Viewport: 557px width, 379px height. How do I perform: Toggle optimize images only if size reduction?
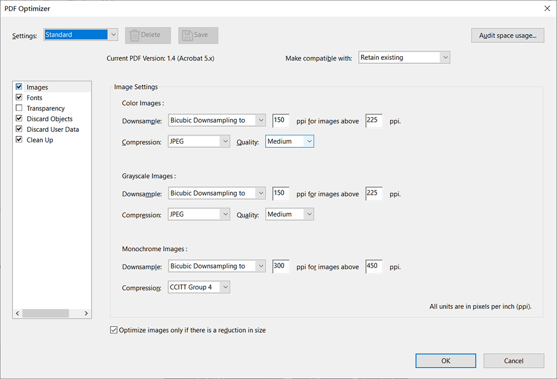pos(114,330)
